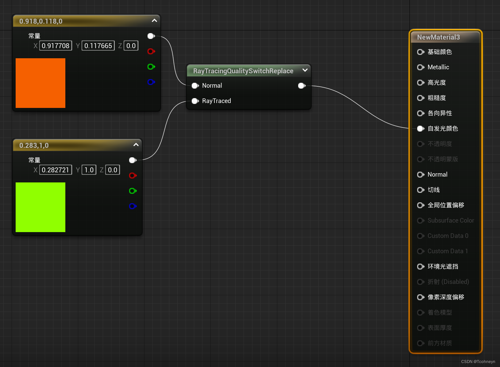Click the output pin of RayTracingQualitySwitchReplace node
This screenshot has height=367, width=500.
tap(302, 86)
